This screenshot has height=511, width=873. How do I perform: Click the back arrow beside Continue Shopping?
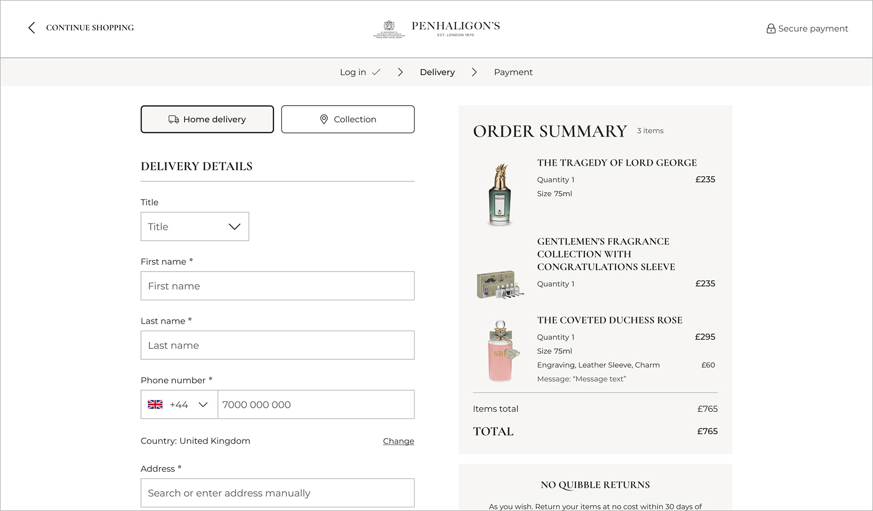(31, 28)
